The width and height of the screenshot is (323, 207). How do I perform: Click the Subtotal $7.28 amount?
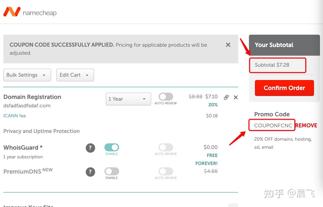pos(272,65)
